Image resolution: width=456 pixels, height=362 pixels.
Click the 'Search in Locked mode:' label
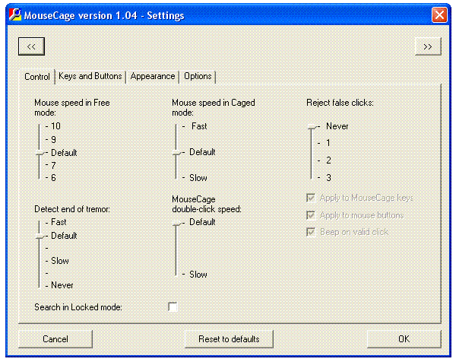[x=78, y=307]
